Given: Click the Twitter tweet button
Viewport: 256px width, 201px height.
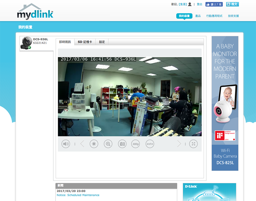Looking at the screenshot, I should click(232, 4).
